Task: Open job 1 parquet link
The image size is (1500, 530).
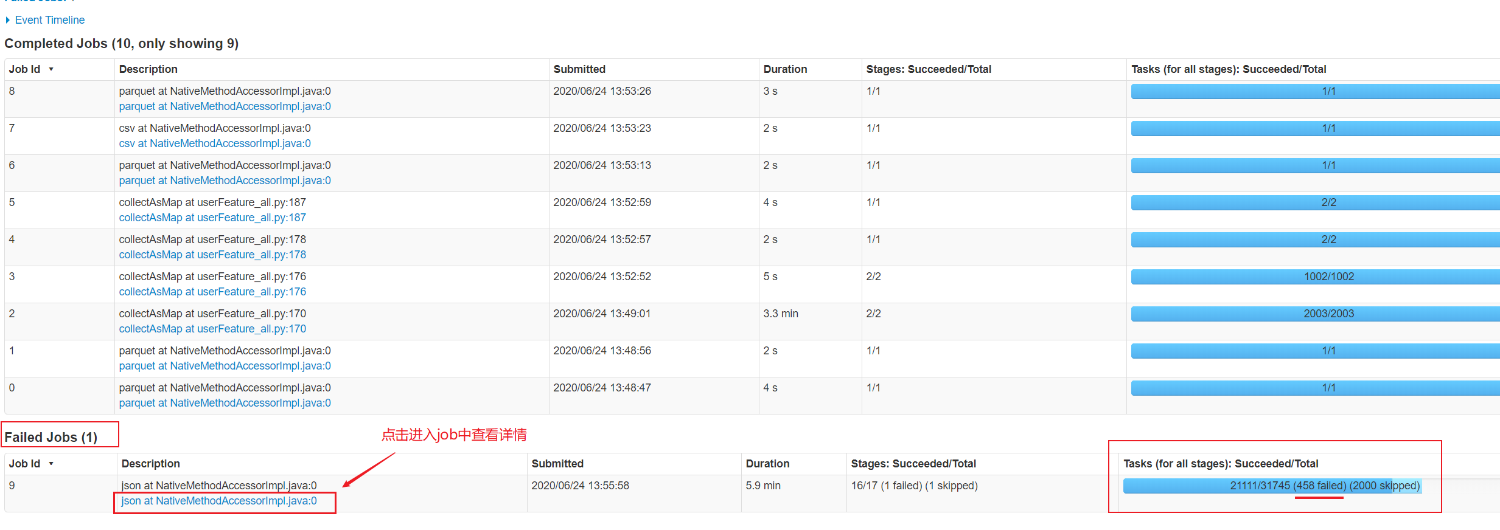Action: (225, 366)
